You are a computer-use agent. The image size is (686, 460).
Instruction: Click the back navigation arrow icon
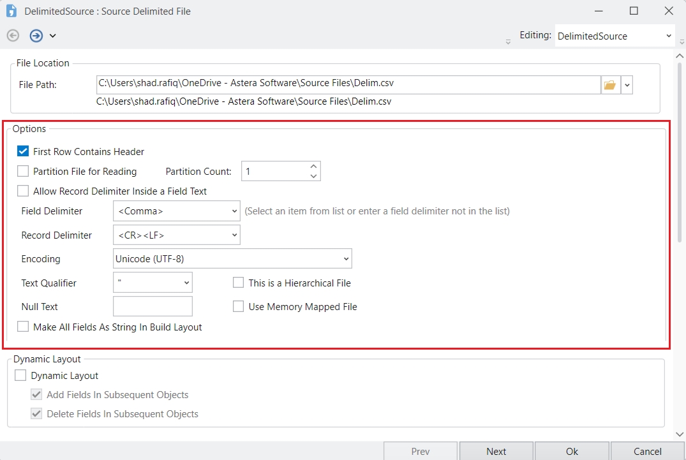(13, 36)
